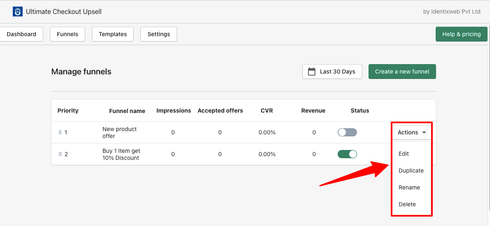
Task: Switch to the Funnels tab
Action: (x=68, y=34)
